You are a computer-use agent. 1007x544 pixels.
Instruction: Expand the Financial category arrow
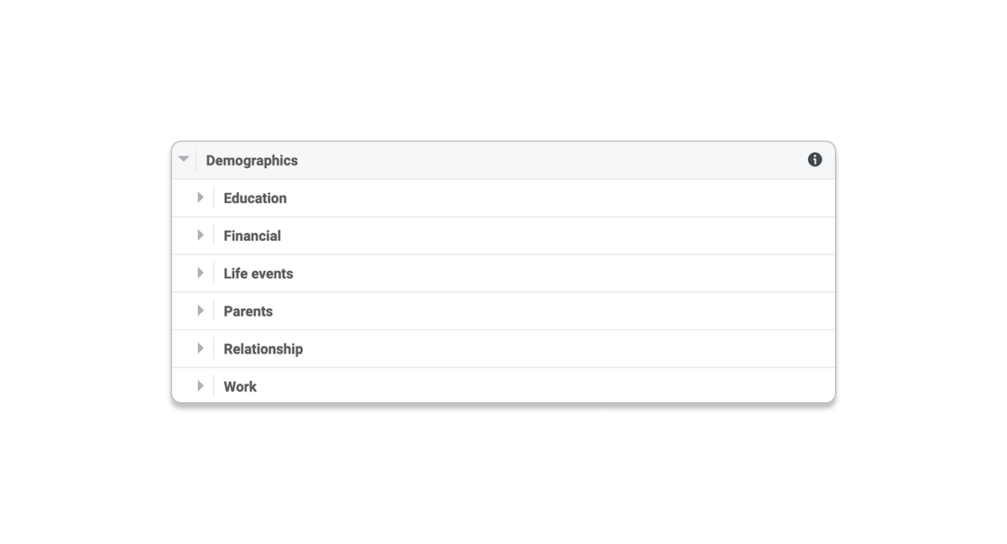[x=201, y=235]
